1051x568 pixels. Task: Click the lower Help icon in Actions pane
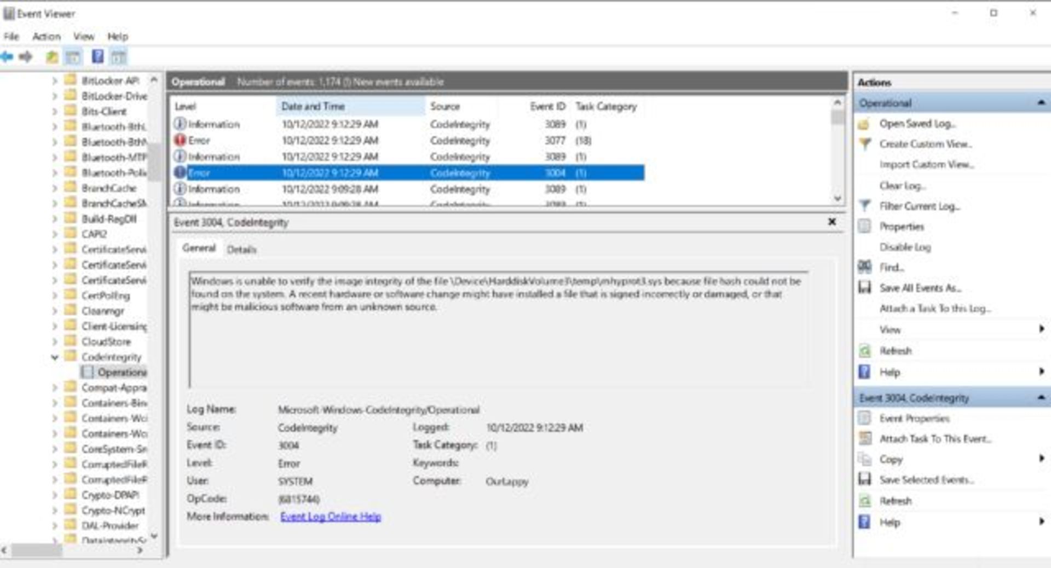(x=864, y=523)
